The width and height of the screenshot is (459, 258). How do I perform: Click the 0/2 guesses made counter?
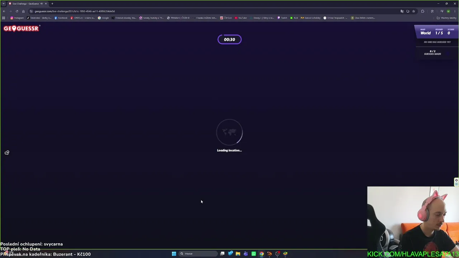[432, 52]
